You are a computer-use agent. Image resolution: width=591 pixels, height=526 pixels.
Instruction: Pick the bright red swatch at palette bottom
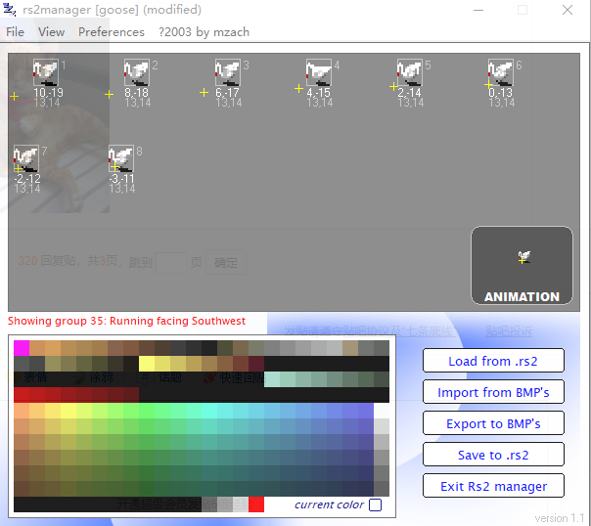click(256, 504)
